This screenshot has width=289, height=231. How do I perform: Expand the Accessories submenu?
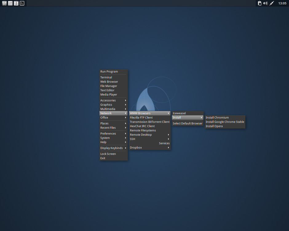pos(113,100)
